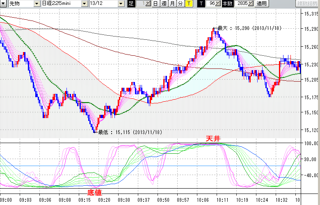Click the red 底値 label in oscillator

tap(95, 191)
